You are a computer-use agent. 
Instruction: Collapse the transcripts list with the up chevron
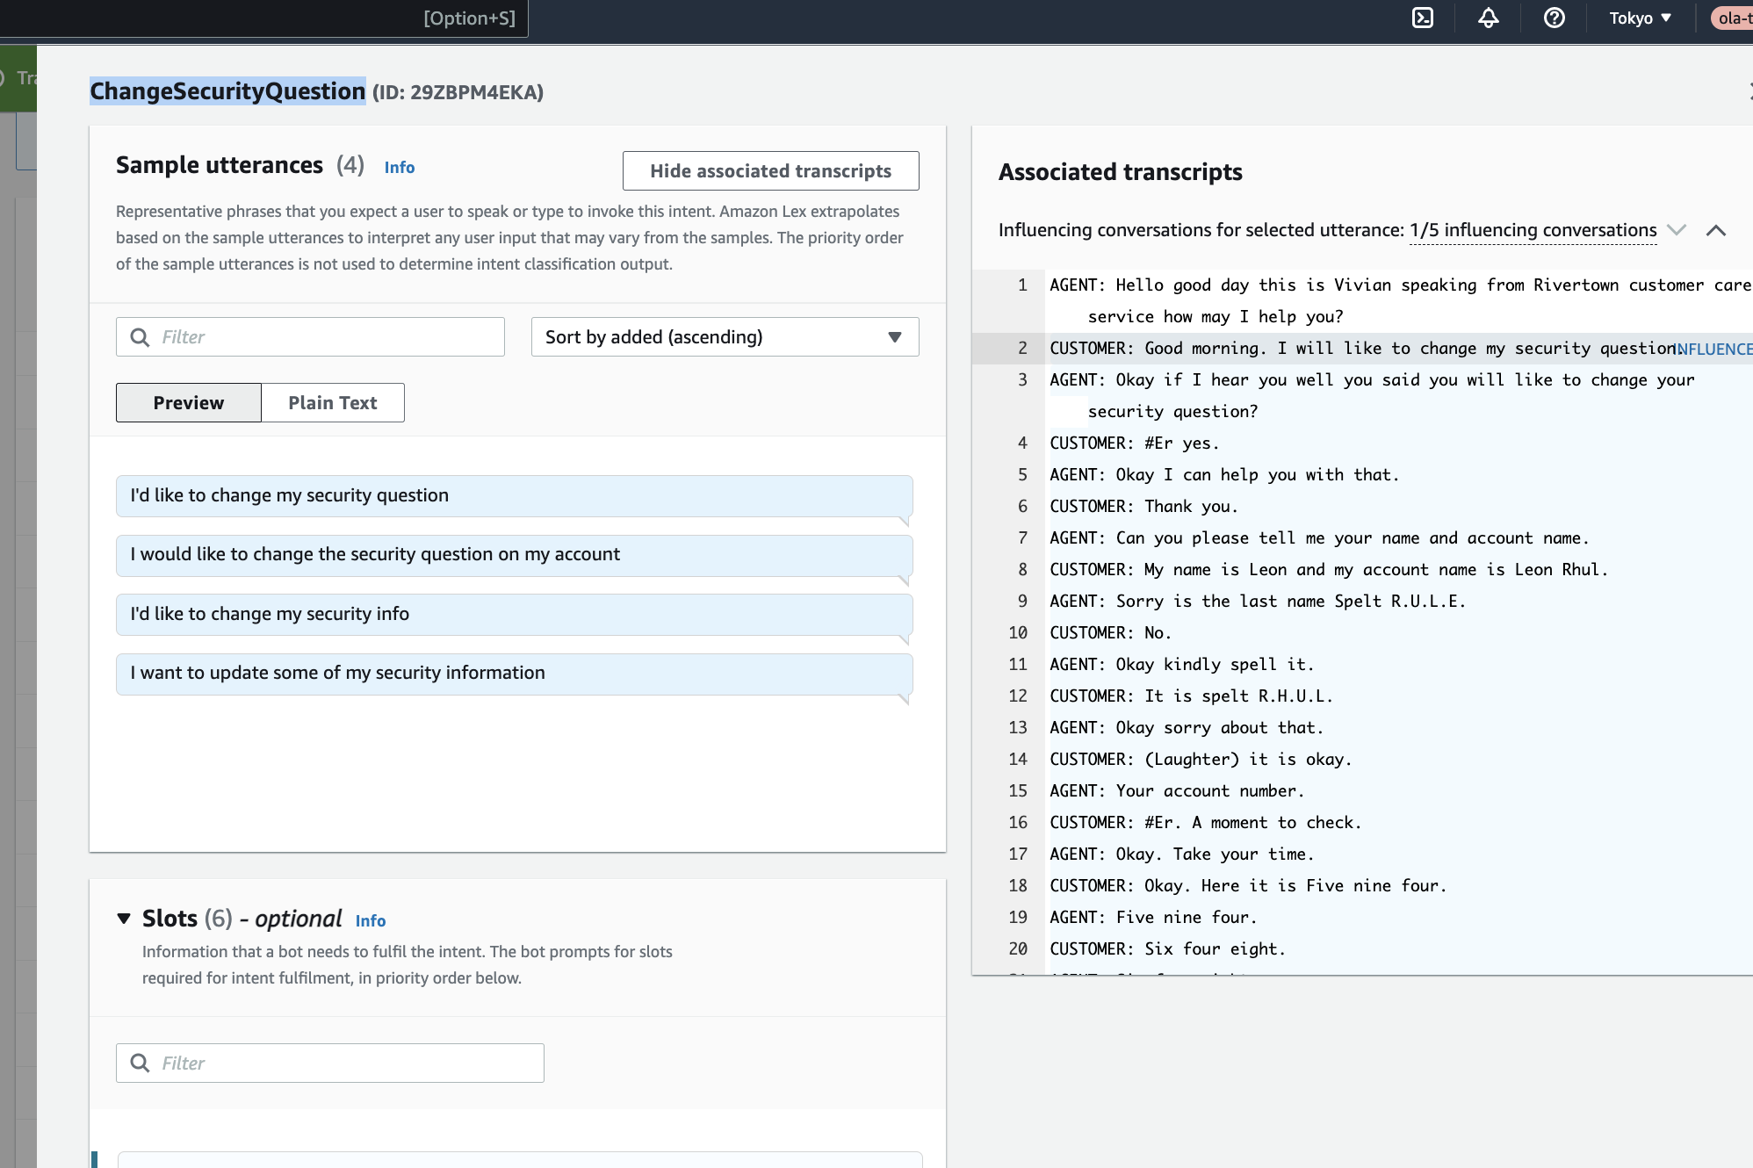1717,230
